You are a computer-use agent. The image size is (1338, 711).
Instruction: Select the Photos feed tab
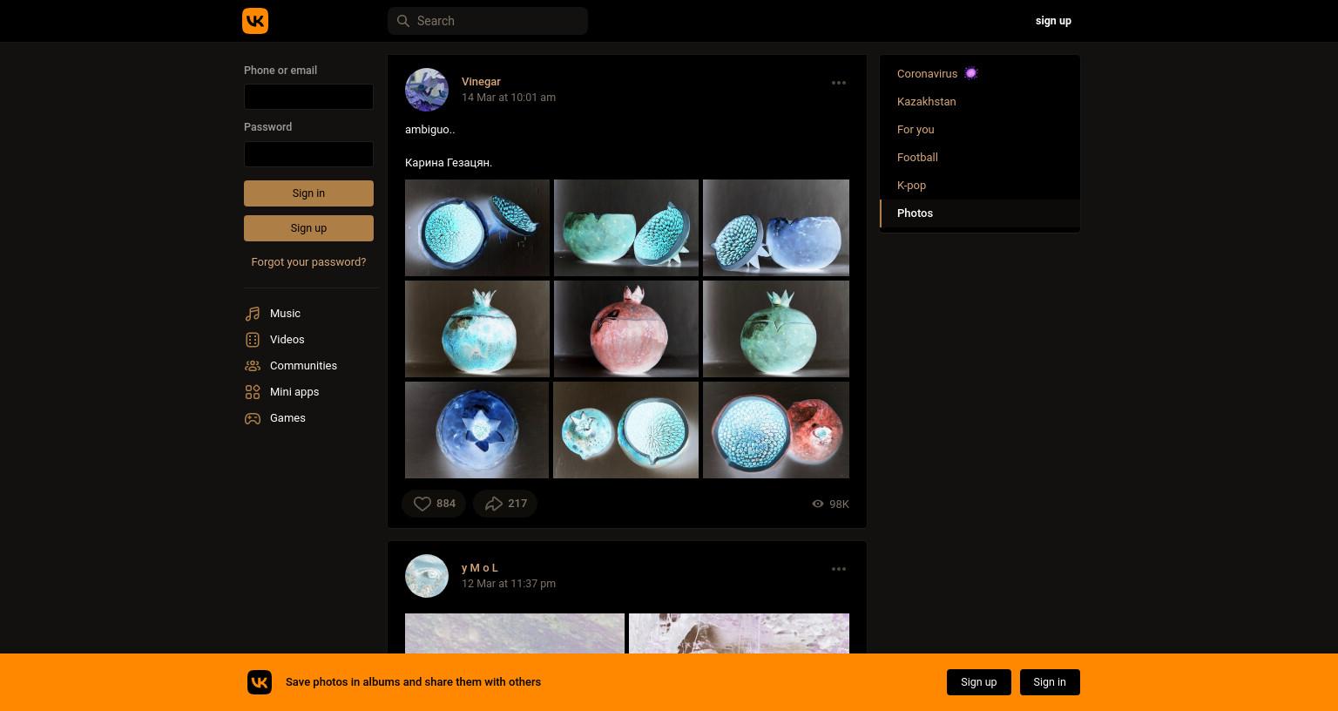[980, 213]
